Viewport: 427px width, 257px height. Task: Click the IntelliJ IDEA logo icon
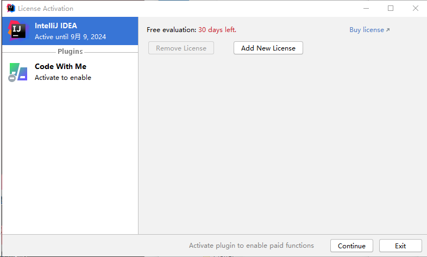(18, 31)
